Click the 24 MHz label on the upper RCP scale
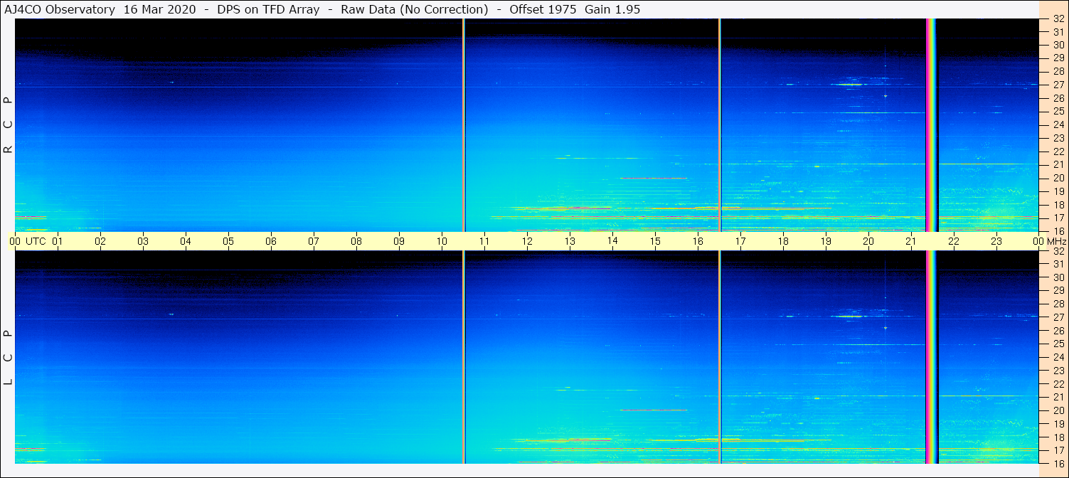Screen dimensions: 1069x478 click(1058, 124)
